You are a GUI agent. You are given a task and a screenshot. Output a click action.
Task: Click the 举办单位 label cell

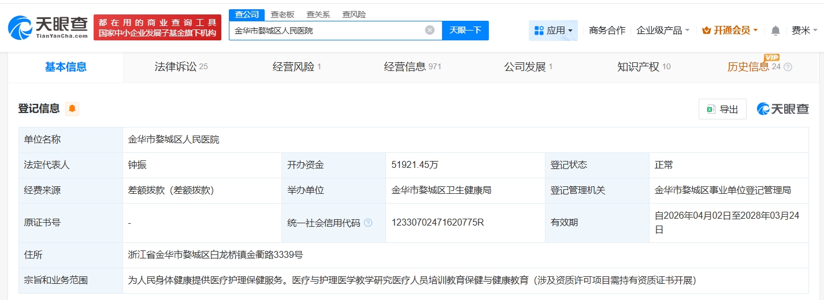coord(333,190)
